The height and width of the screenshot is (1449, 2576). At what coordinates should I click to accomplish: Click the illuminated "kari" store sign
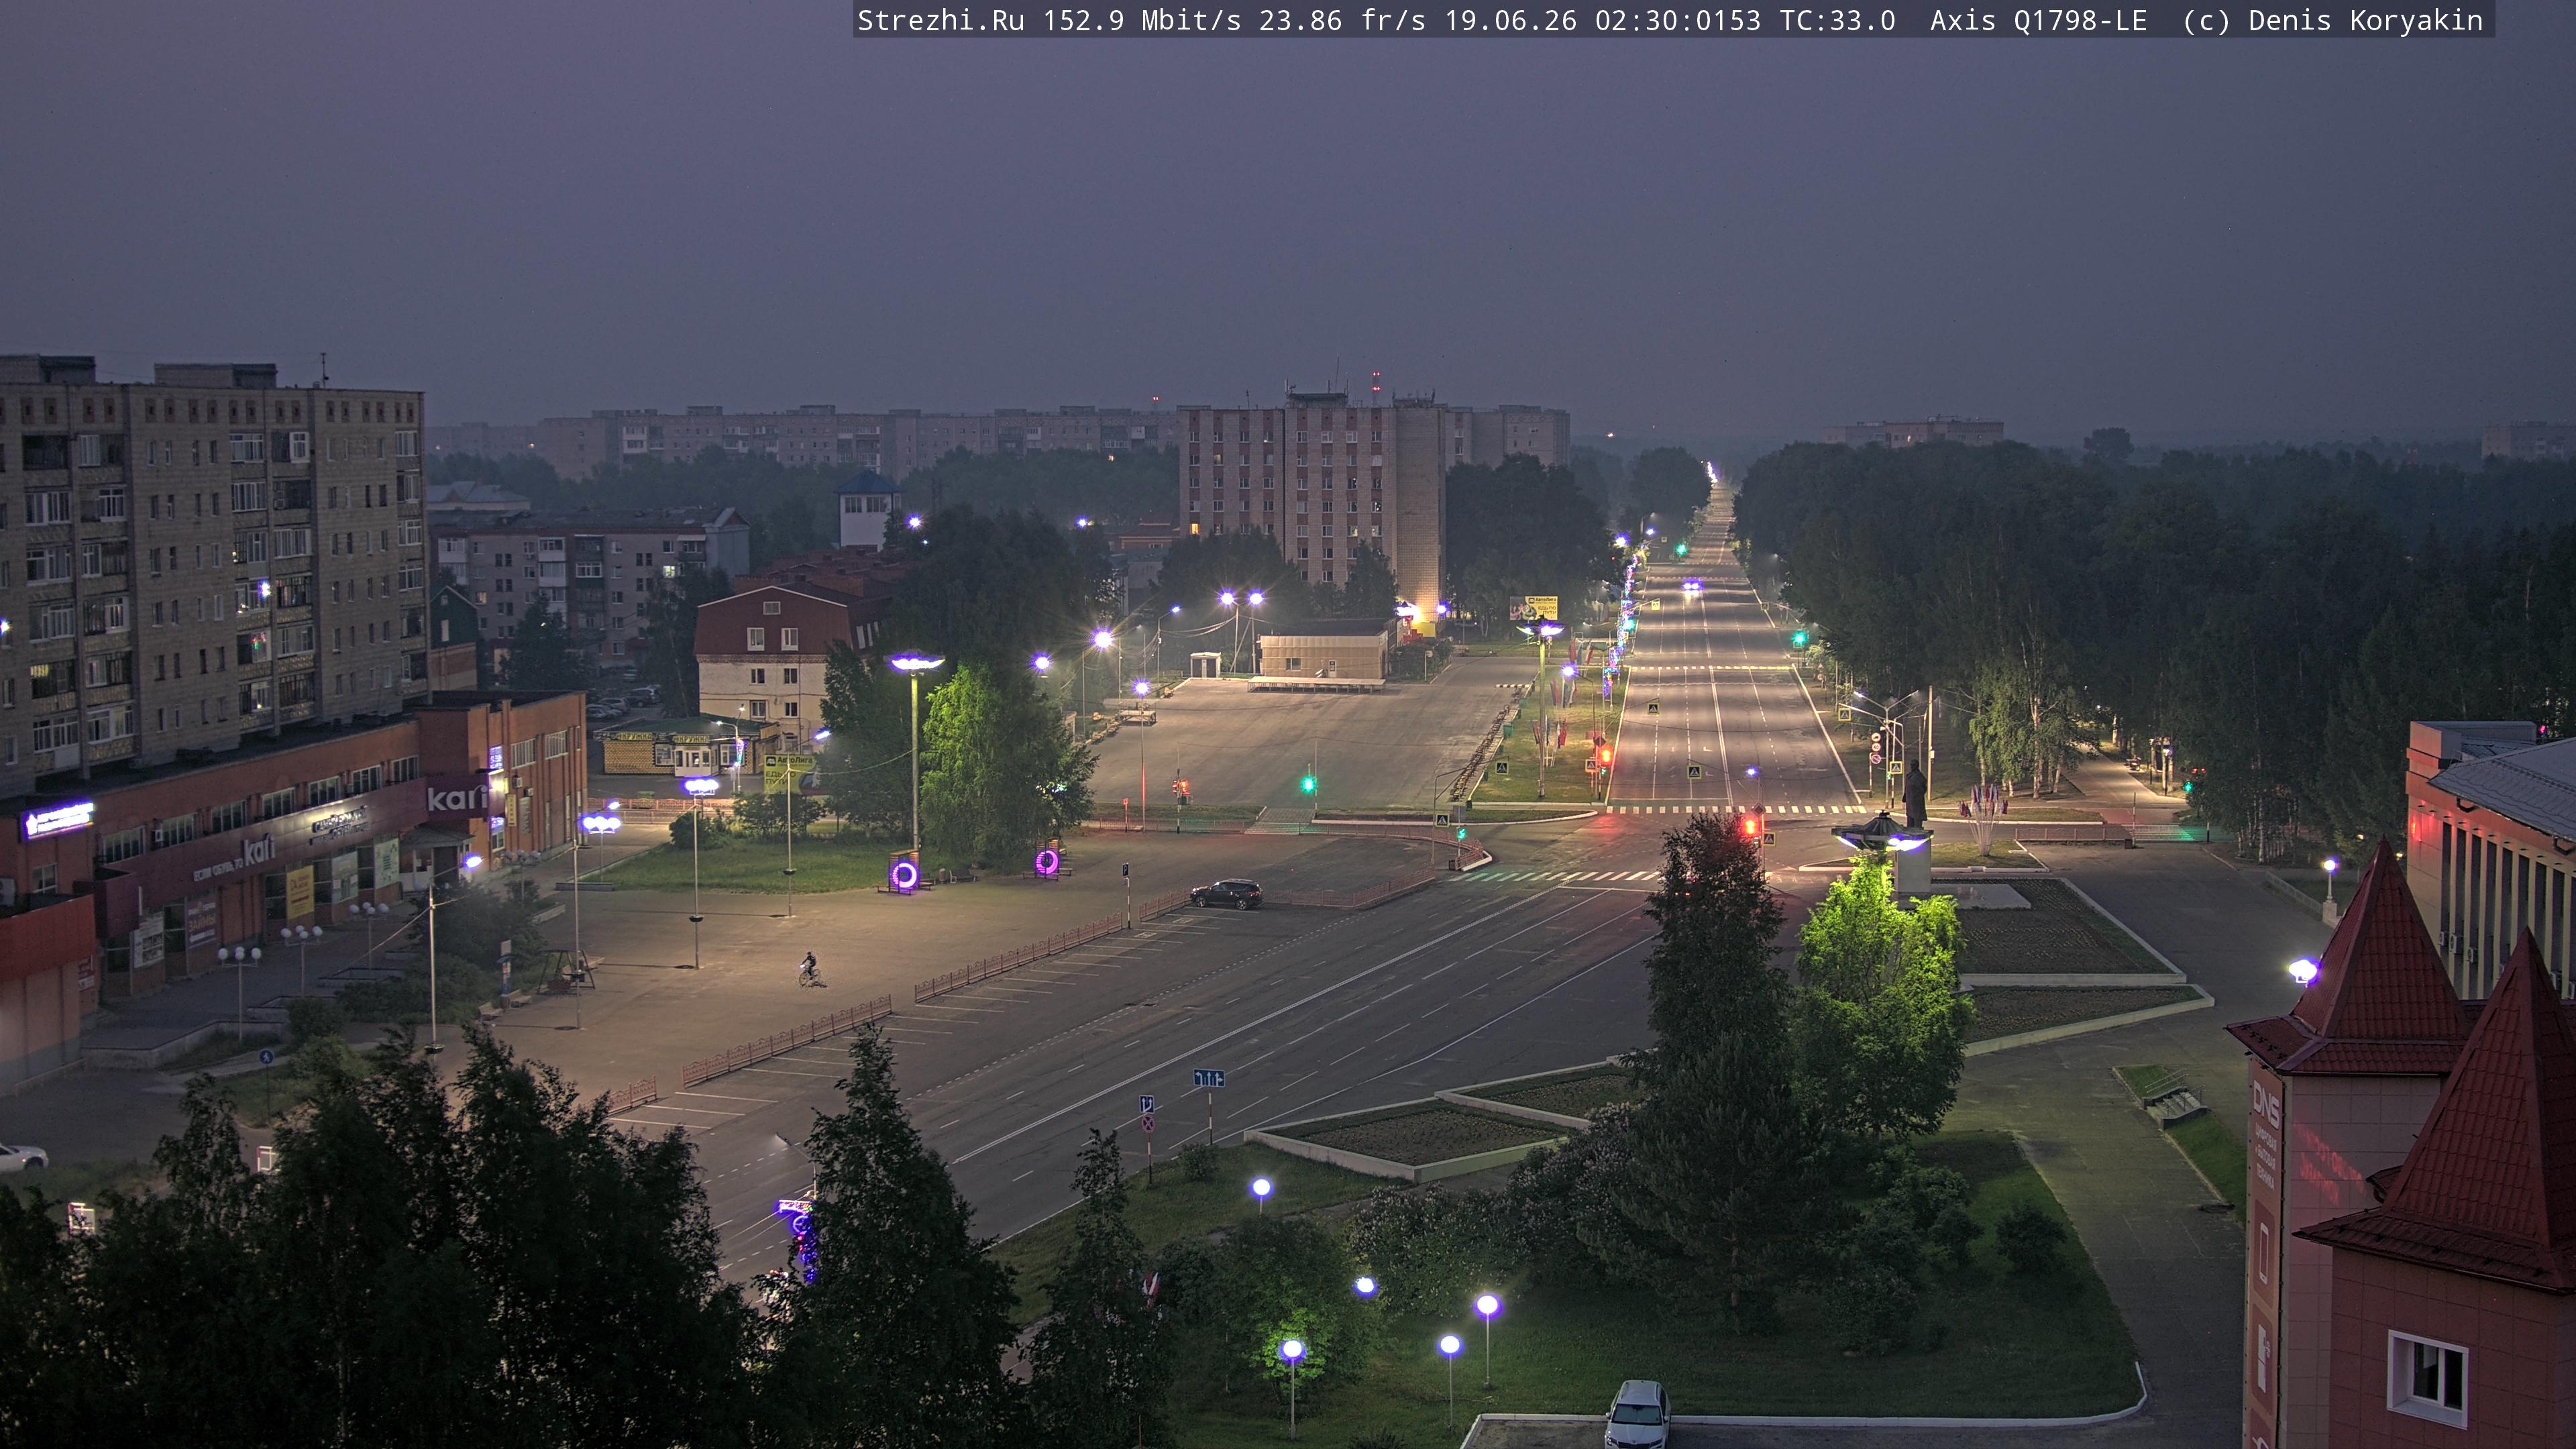point(458,798)
